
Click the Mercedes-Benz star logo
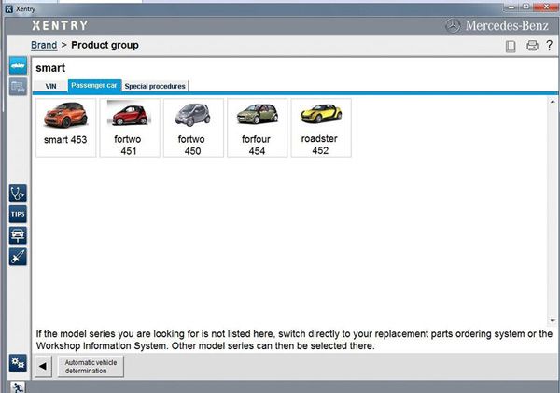coord(453,26)
